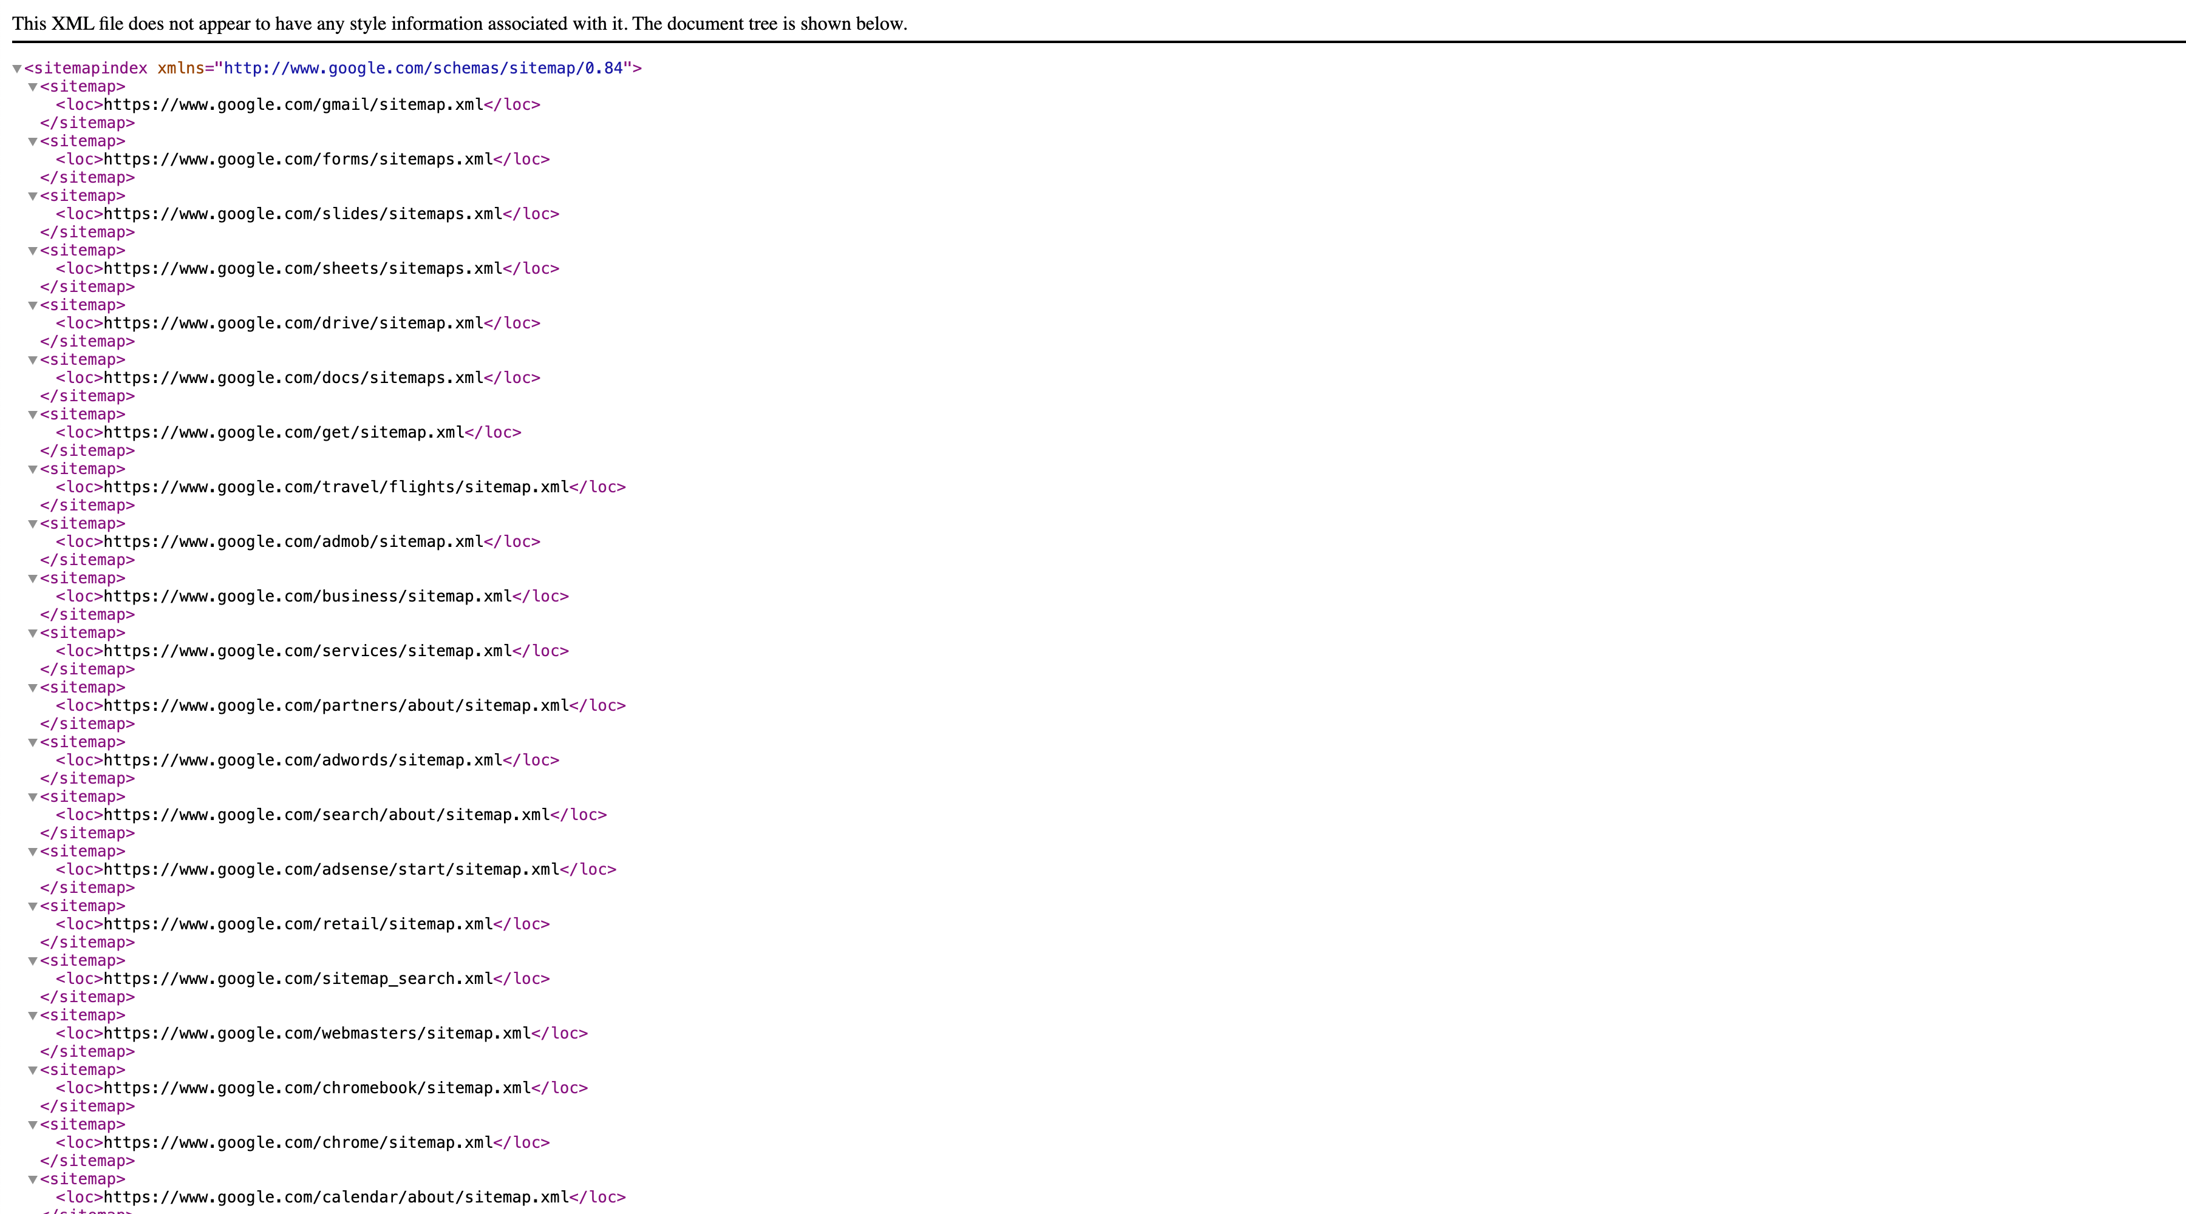This screenshot has height=1214, width=2186.
Task: Click the services/sitemap.xml URL text
Action: coord(308,651)
